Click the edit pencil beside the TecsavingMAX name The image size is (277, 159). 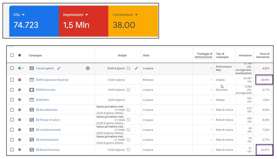point(59,68)
